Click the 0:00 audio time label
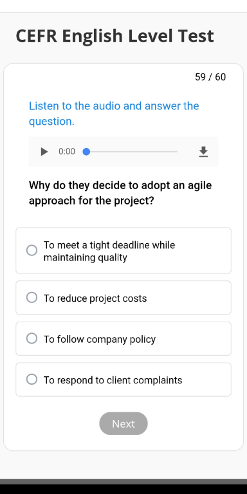Viewport: 247px width, 494px height. pyautogui.click(x=67, y=152)
